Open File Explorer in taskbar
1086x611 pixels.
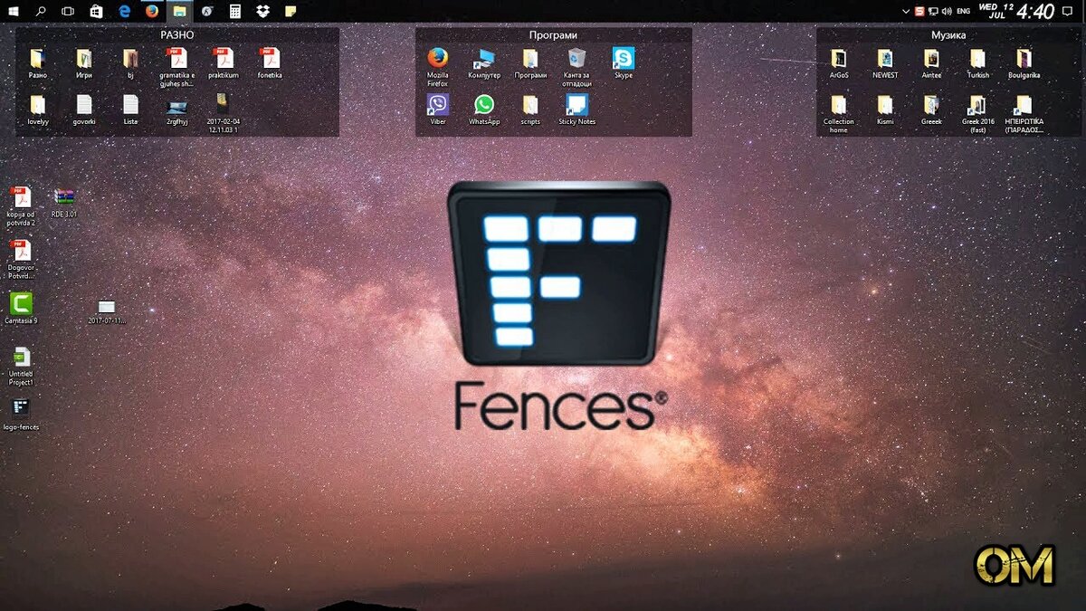(179, 11)
